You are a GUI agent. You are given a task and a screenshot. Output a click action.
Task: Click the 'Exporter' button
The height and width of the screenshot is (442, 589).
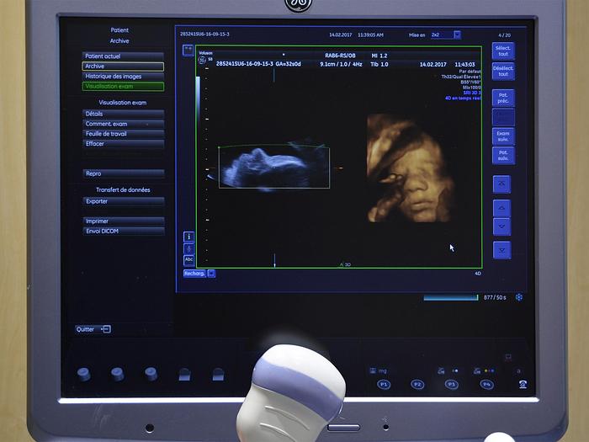123,201
